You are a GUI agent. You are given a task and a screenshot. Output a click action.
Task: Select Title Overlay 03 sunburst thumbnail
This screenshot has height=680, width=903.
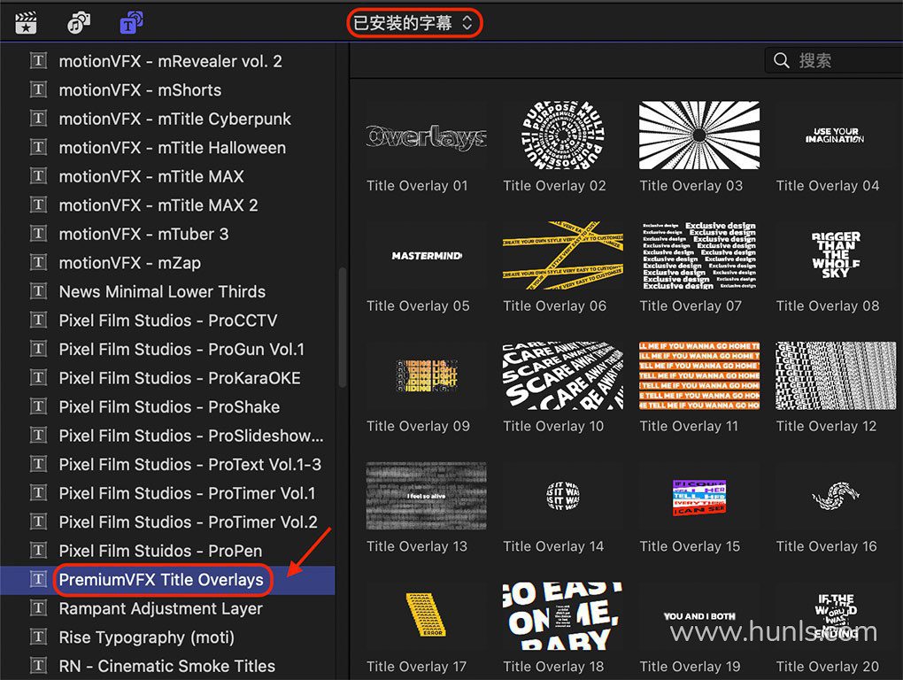coord(699,135)
